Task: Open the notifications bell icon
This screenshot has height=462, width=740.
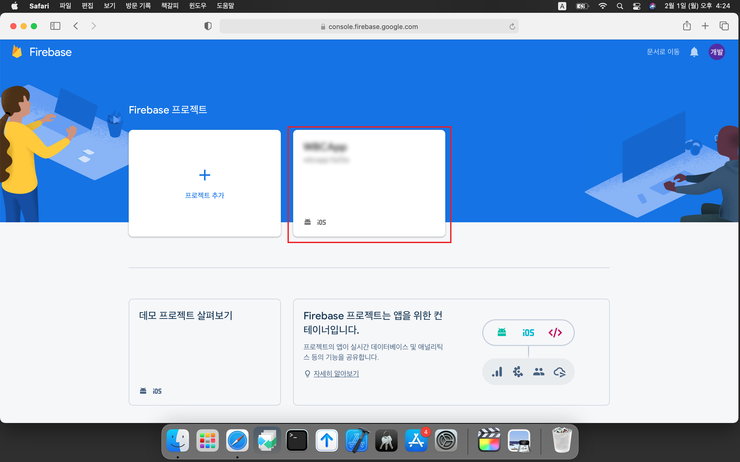Action: click(x=694, y=52)
